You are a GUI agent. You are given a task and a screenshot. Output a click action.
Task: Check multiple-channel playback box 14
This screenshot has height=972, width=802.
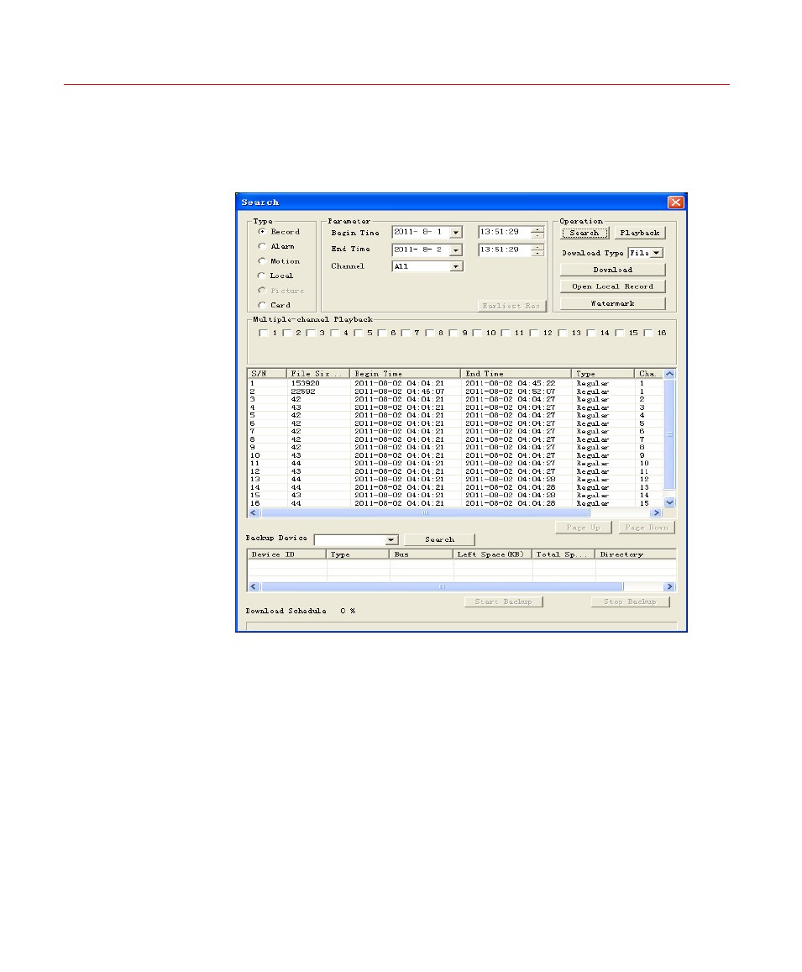(x=590, y=333)
